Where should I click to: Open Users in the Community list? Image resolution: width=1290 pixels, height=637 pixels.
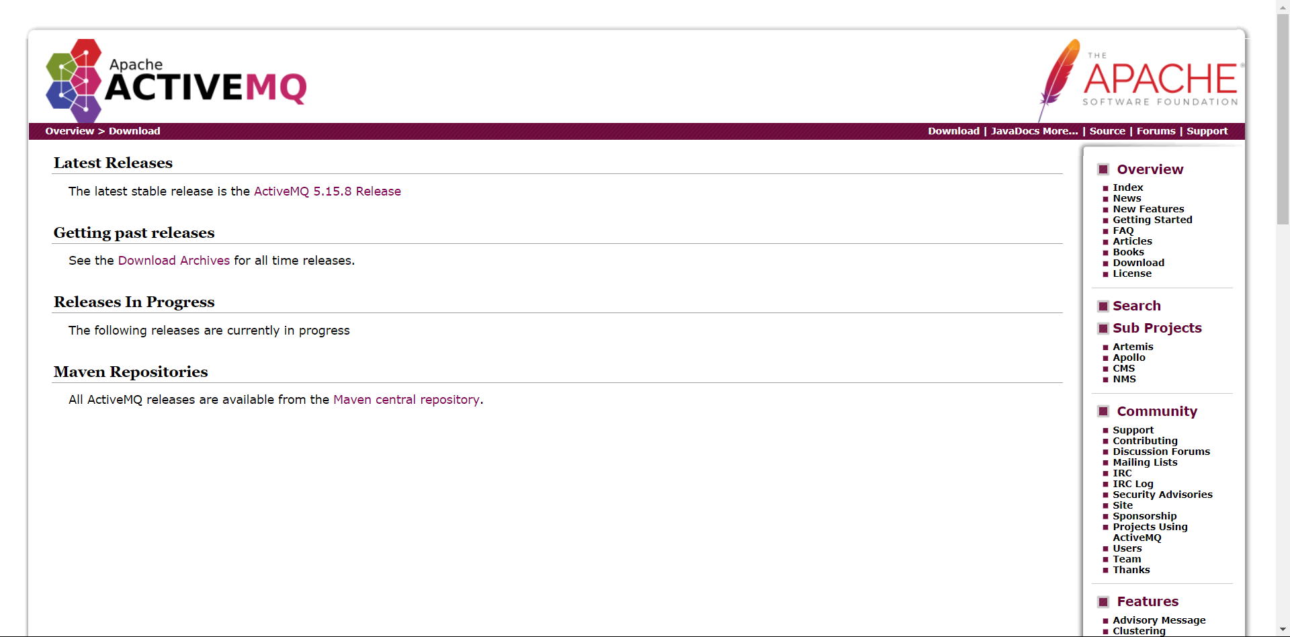[1127, 548]
